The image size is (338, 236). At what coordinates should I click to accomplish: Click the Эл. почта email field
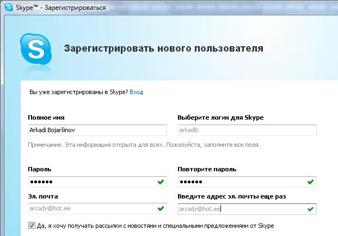pyautogui.click(x=97, y=208)
